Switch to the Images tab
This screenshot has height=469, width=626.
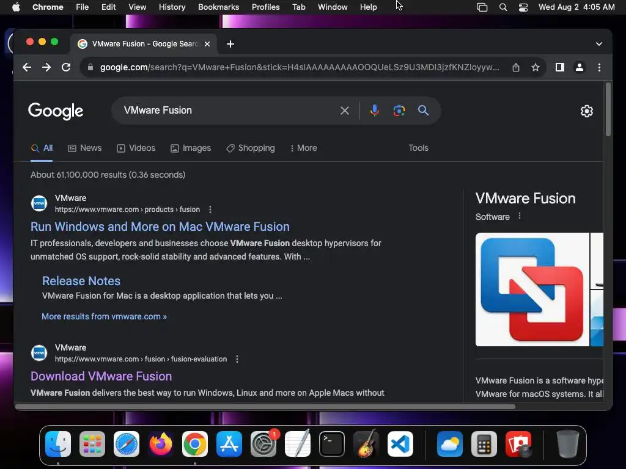(191, 148)
